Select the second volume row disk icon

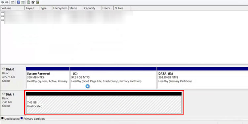(2, 16)
